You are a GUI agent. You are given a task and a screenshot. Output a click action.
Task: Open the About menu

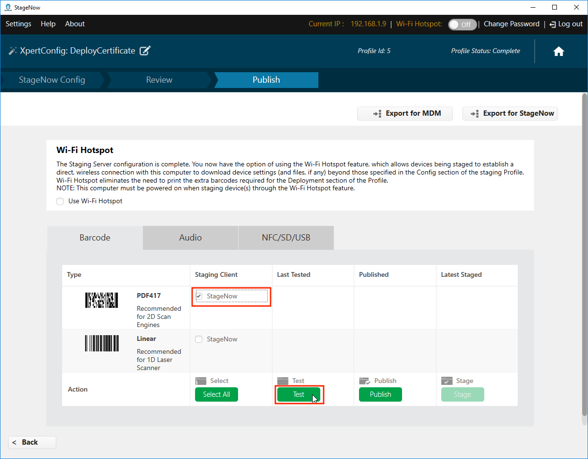(x=75, y=24)
